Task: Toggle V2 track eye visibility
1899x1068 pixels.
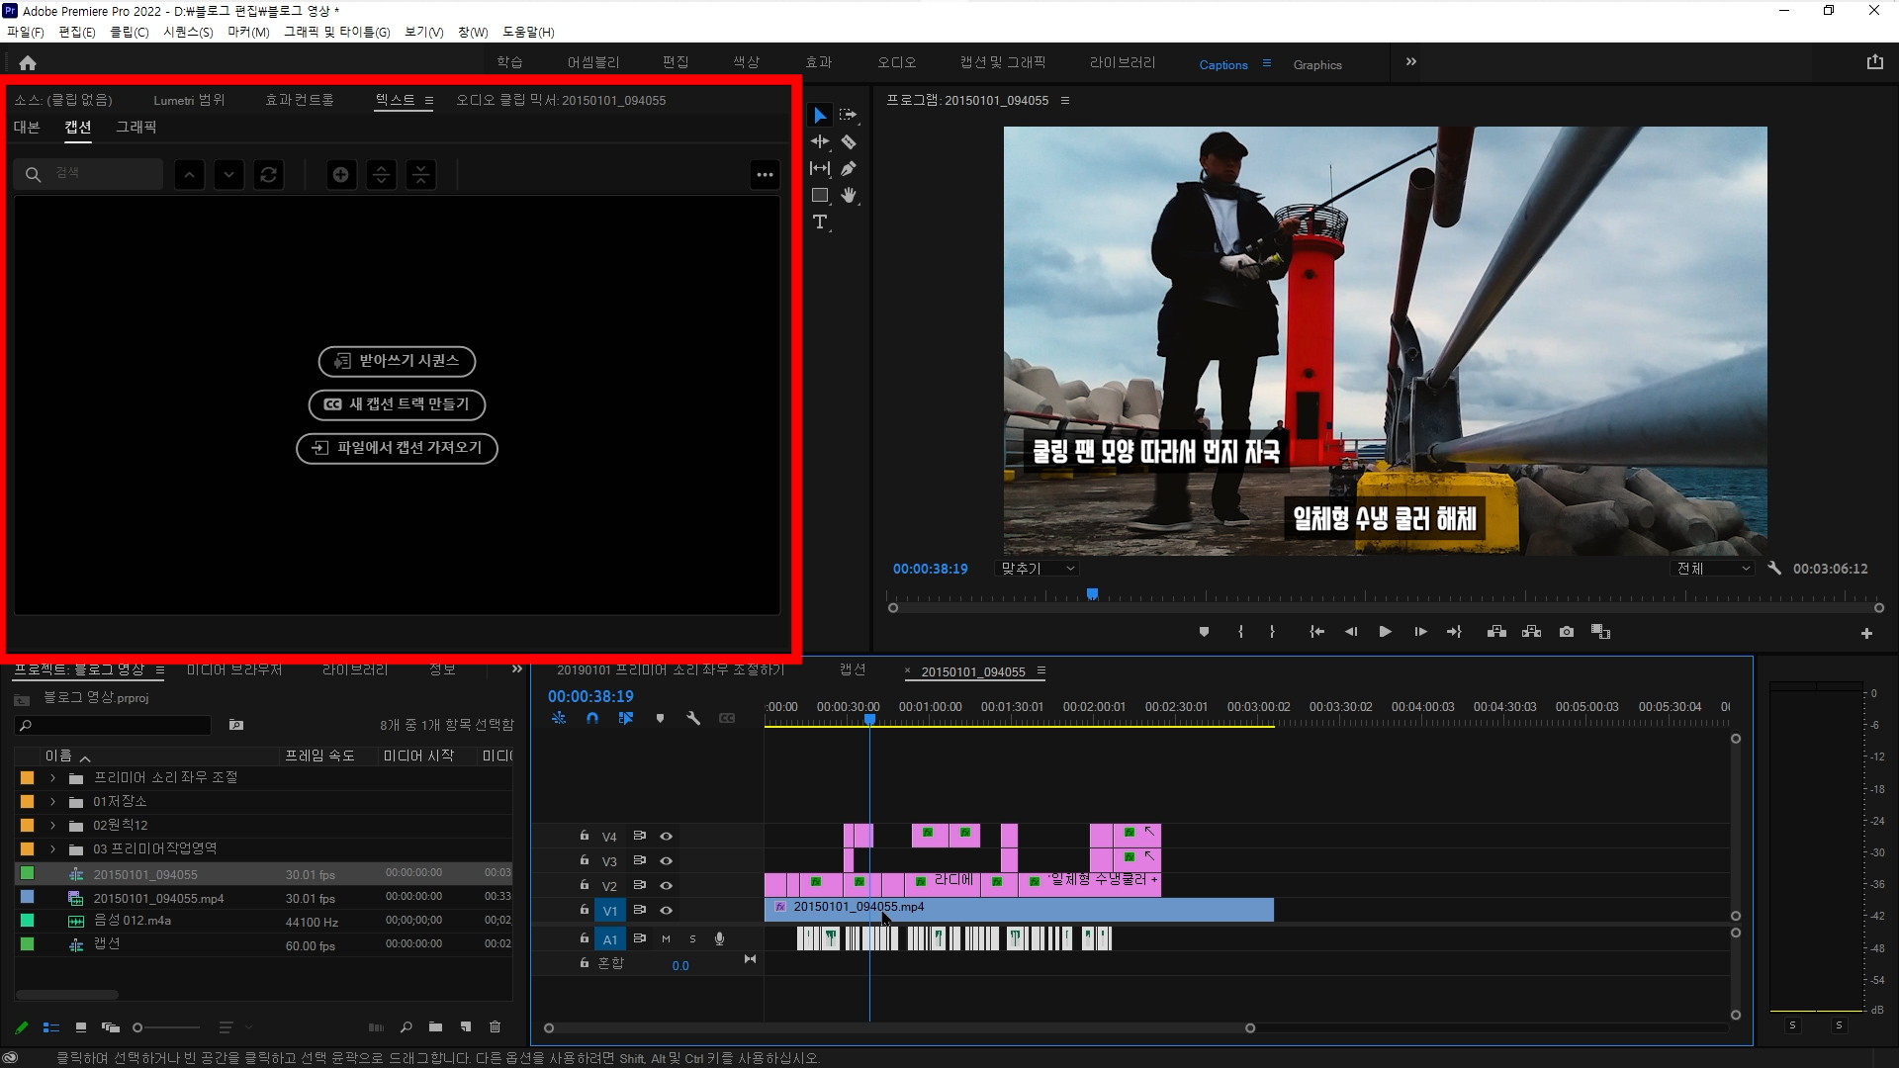Action: (667, 886)
